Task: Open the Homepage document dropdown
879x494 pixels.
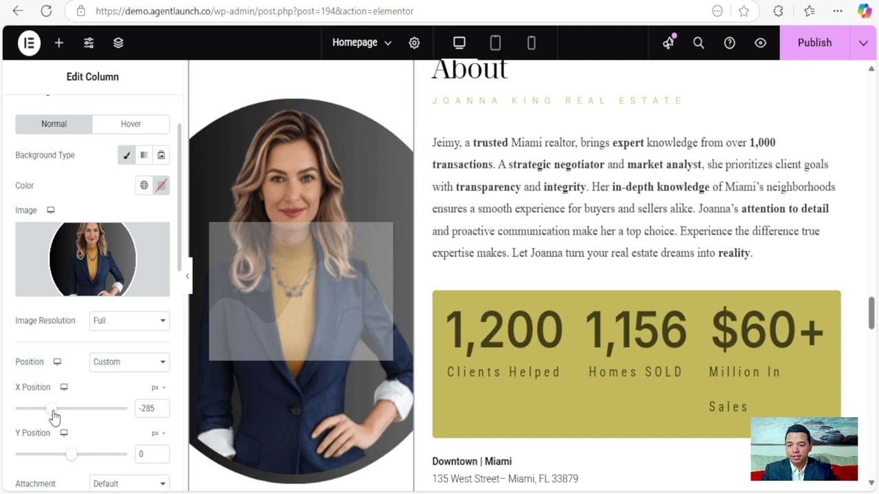Action: [x=361, y=43]
